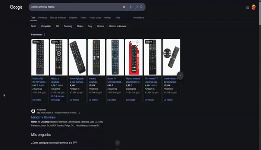Open the AliExpress remote product image
261x150 pixels.
pos(59,57)
